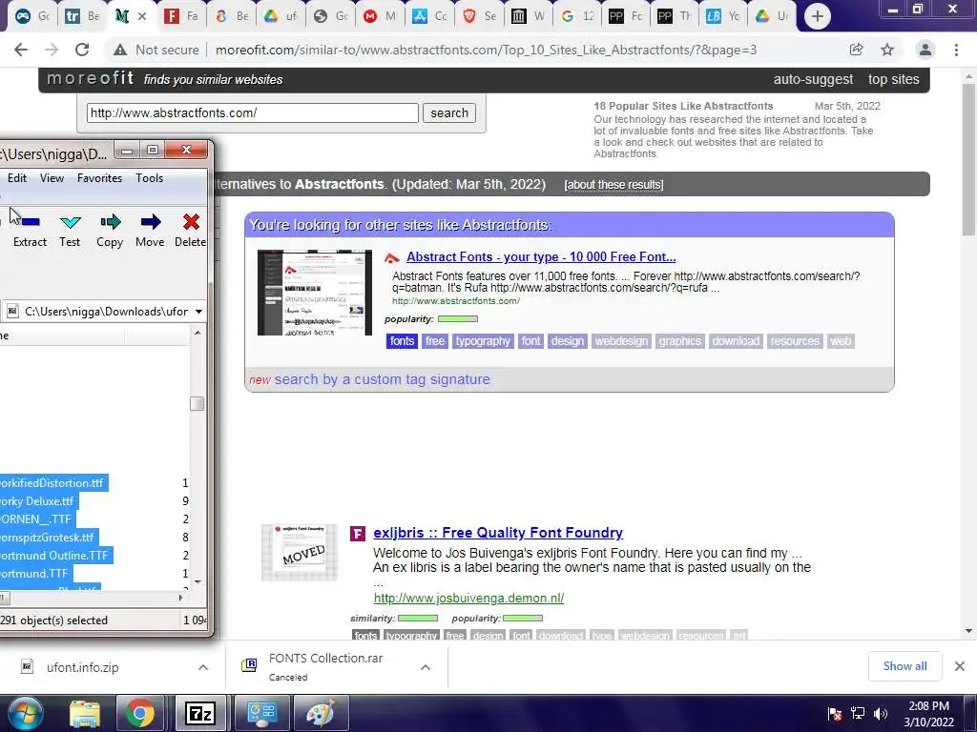Click Action Center flag tray icon

coord(835,714)
